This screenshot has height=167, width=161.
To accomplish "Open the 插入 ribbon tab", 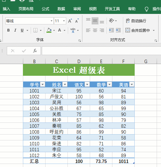I will point(7,9).
